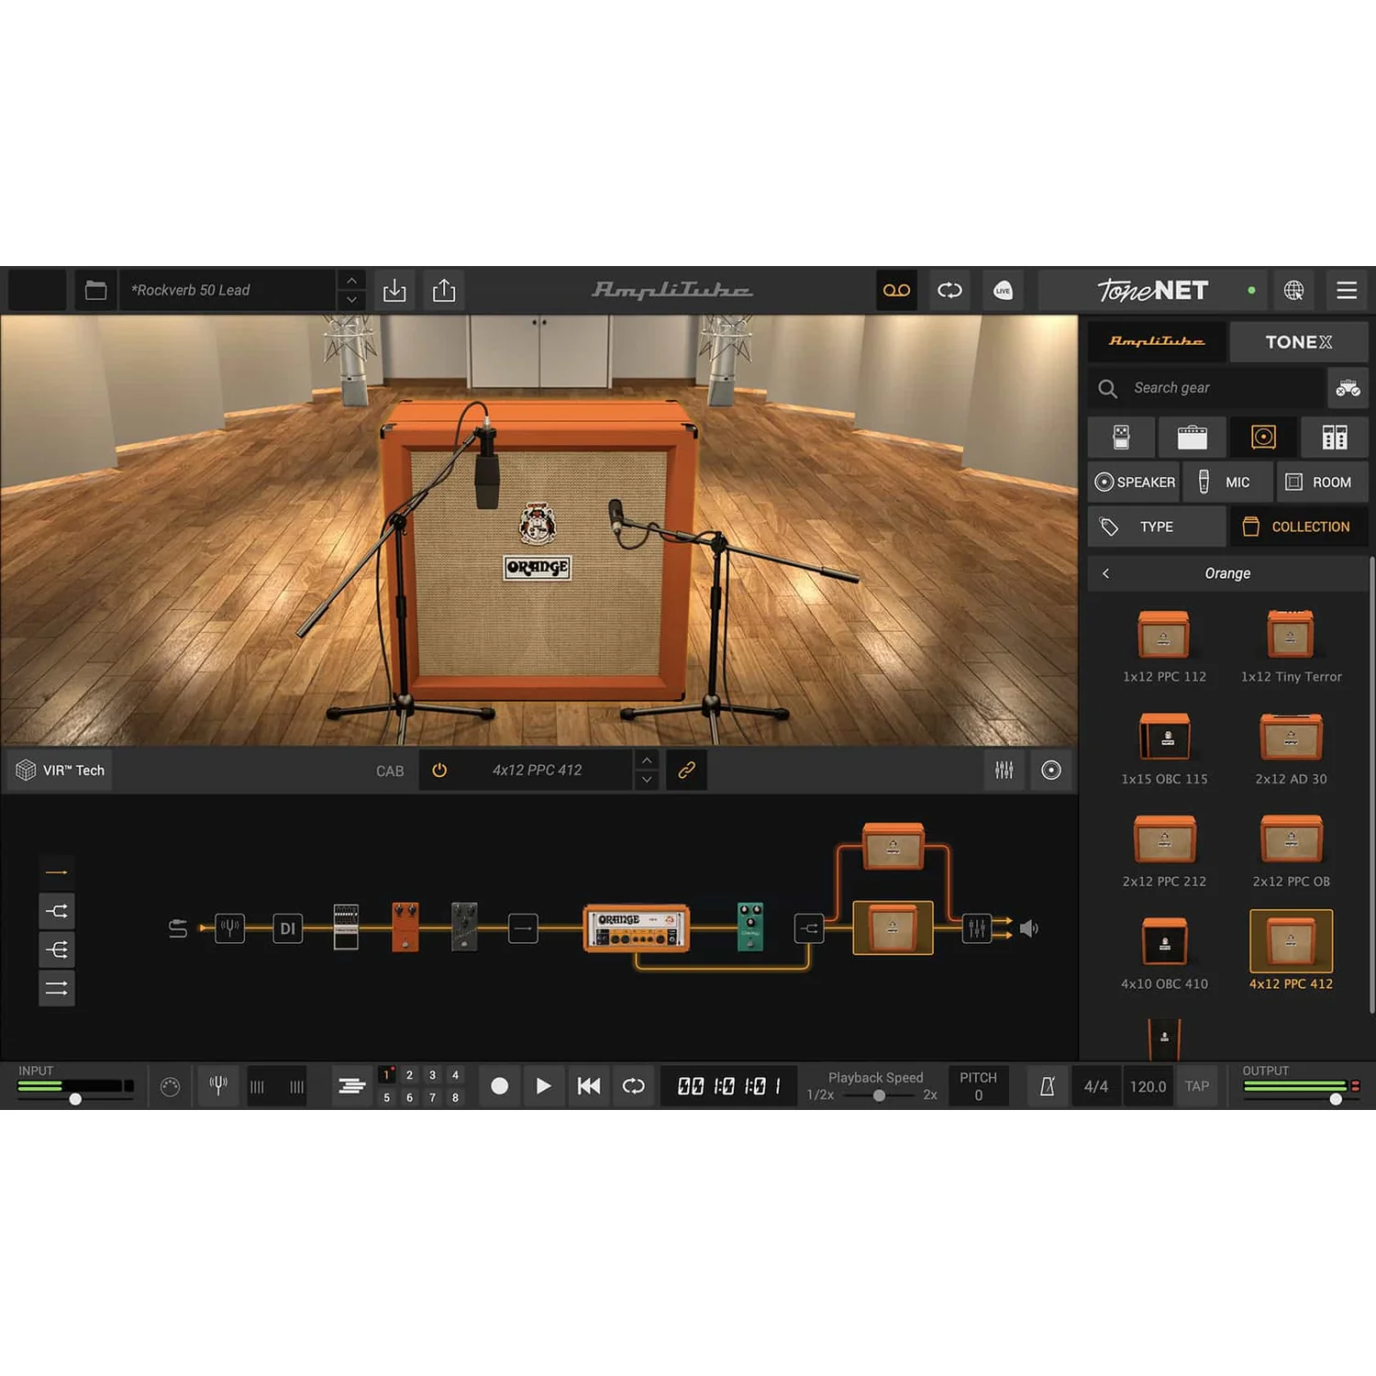1376x1376 pixels.
Task: Click the ToneNET logo
Action: click(x=1152, y=291)
